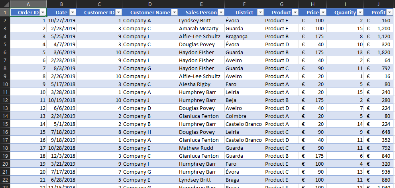Select Product C cell in row 16
The height and width of the screenshot is (188, 395).
point(281,132)
